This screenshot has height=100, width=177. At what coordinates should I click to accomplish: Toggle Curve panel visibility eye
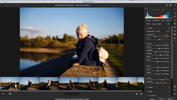[169, 87]
